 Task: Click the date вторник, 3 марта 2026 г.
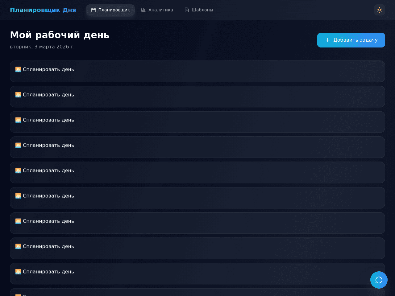point(42,47)
